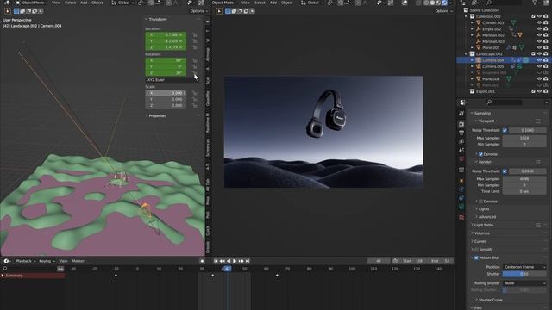Click the Render sampling presets icon
Screen dimensions: 552x310
pos(537,162)
